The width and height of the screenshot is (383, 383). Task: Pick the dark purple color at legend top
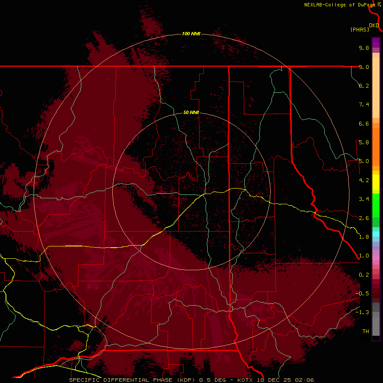tap(376, 42)
